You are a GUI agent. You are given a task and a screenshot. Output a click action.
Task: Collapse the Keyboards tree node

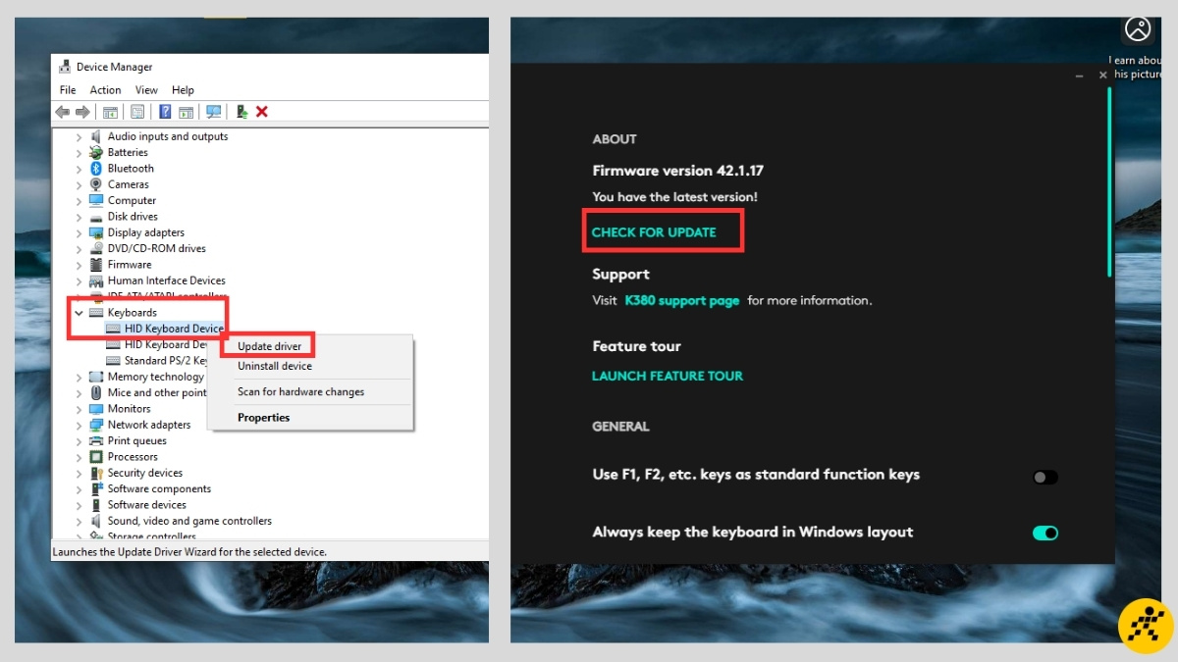tap(80, 313)
